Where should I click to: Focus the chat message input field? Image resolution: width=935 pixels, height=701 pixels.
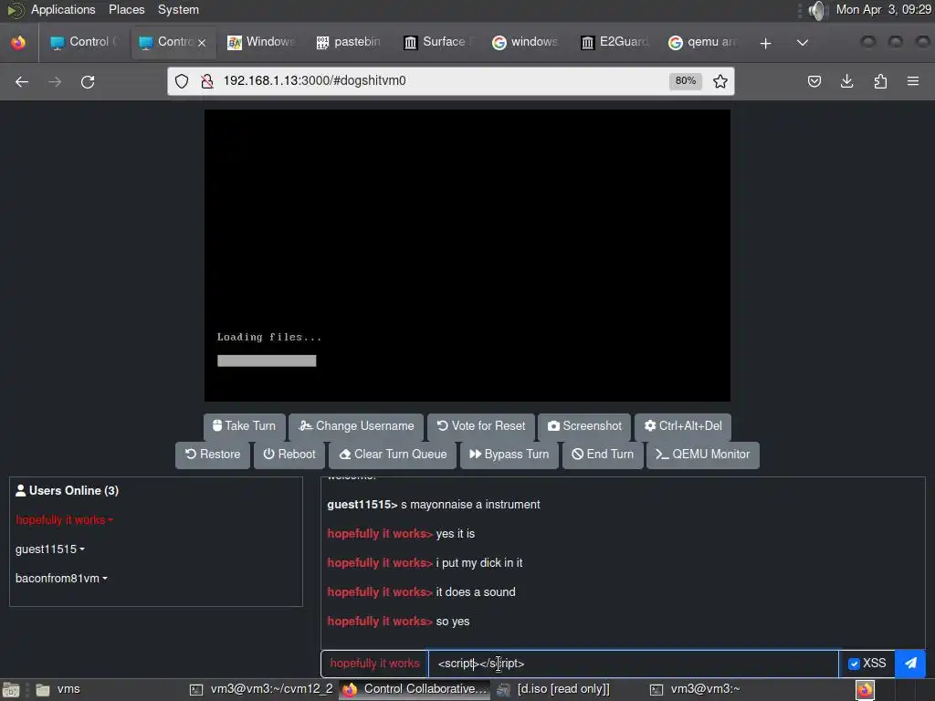point(634,664)
